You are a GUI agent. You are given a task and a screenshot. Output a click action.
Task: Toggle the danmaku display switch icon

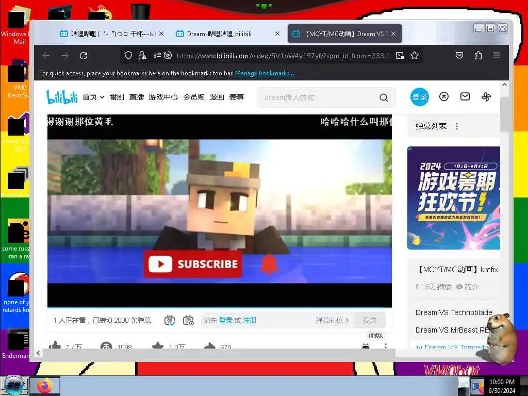pos(170,320)
